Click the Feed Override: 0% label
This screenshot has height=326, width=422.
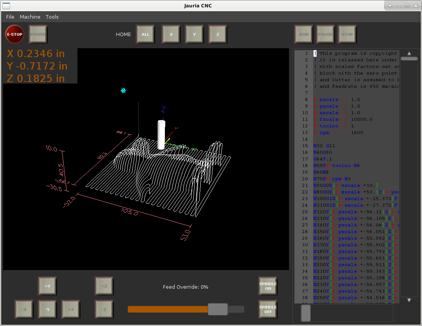[186, 287]
